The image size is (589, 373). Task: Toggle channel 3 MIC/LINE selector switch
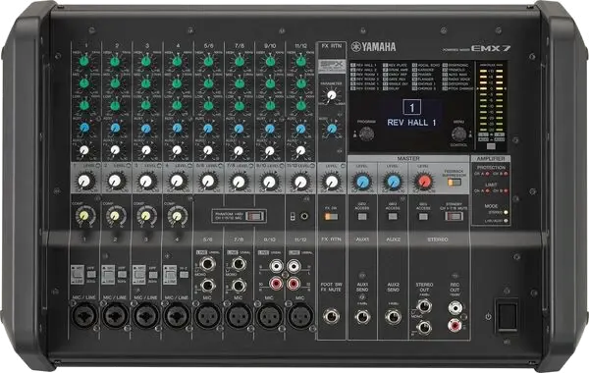pos(139,275)
